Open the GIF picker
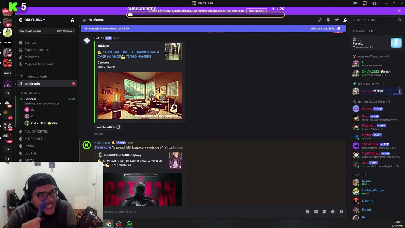The height and width of the screenshot is (228, 405). point(316,212)
